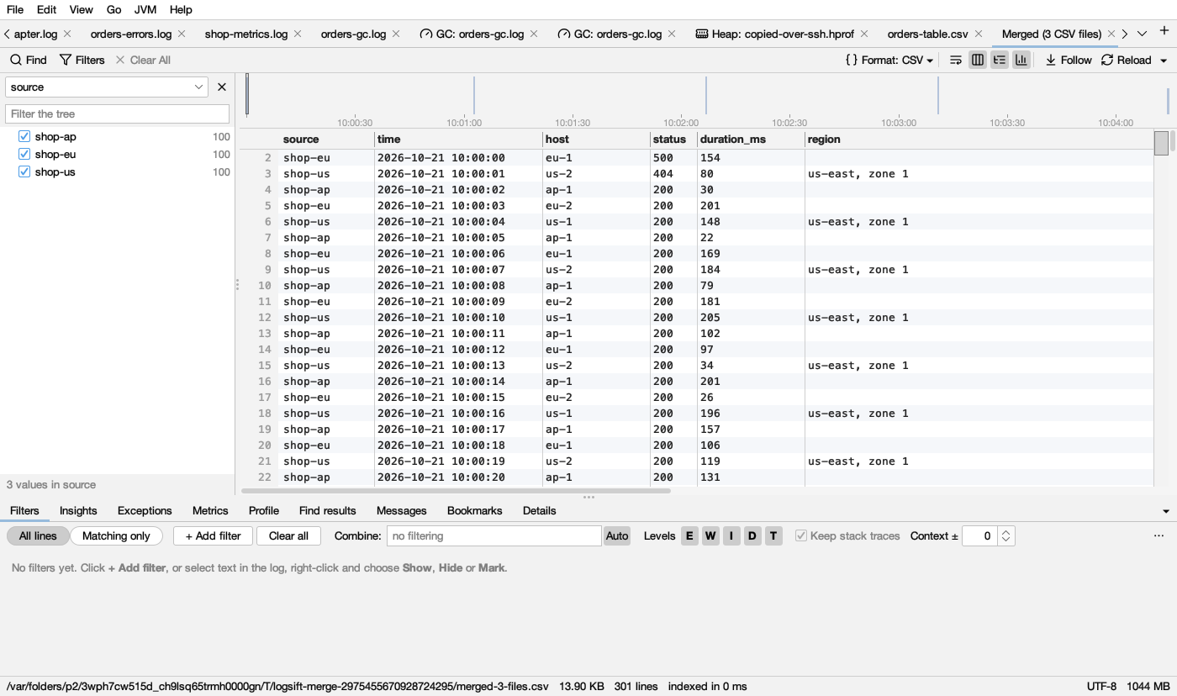
Task: Open the Format: CSV dropdown
Action: pos(889,60)
